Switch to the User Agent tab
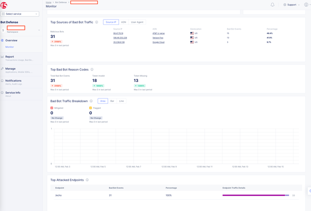Viewport: 311px width, 211px height. pyautogui.click(x=137, y=22)
